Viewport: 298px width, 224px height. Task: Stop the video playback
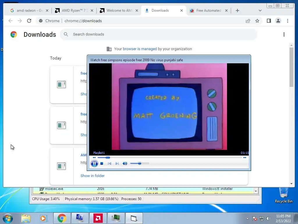coord(102,163)
